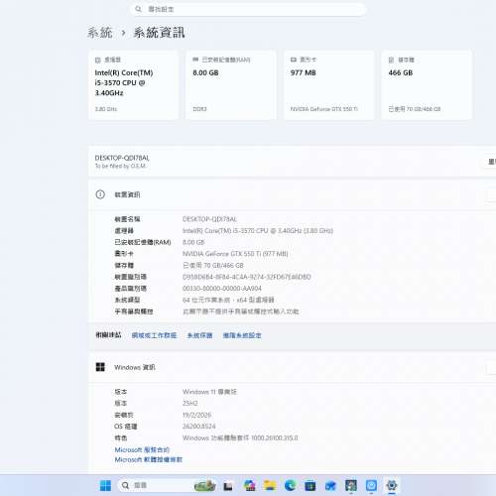Image resolution: width=496 pixels, height=496 pixels.
Task: Click 'To be filled by O.E.M.' text
Action: coord(120,166)
